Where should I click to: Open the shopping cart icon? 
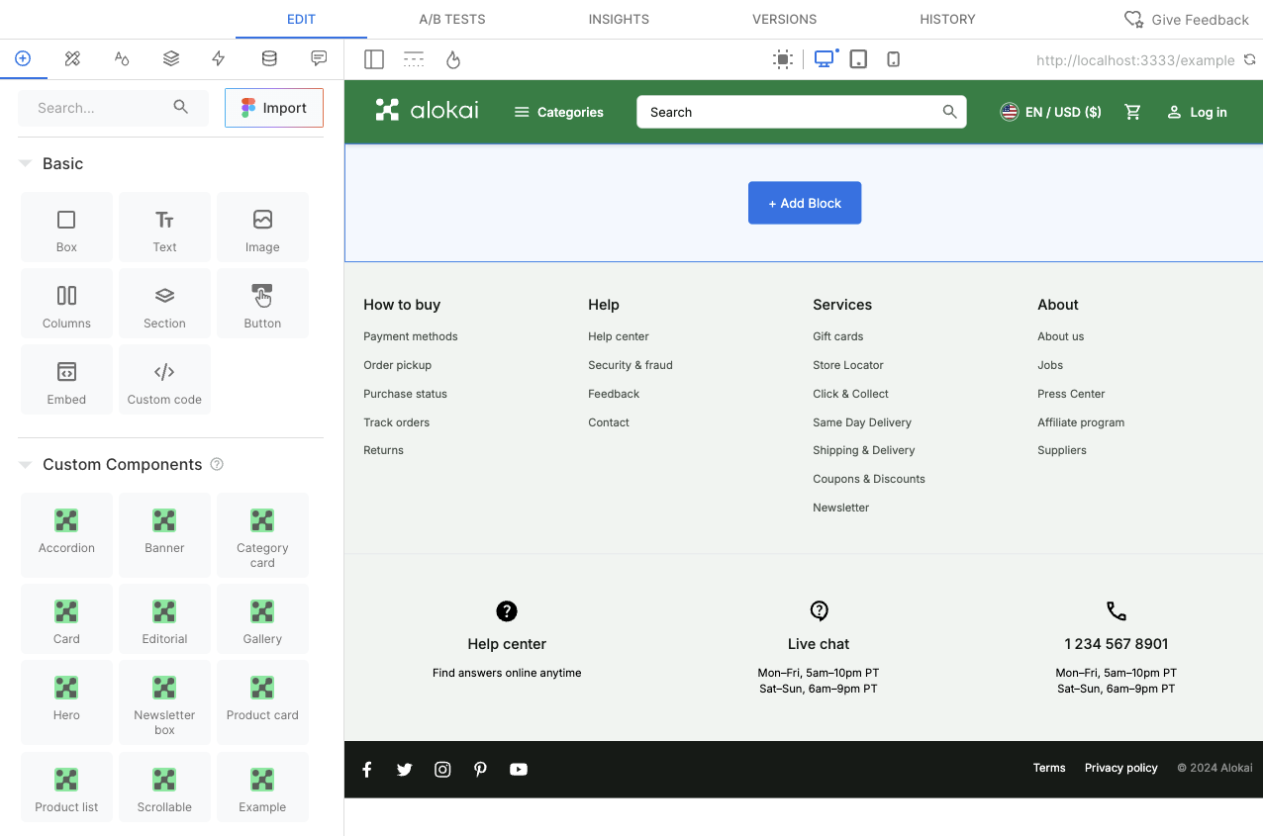click(x=1133, y=112)
